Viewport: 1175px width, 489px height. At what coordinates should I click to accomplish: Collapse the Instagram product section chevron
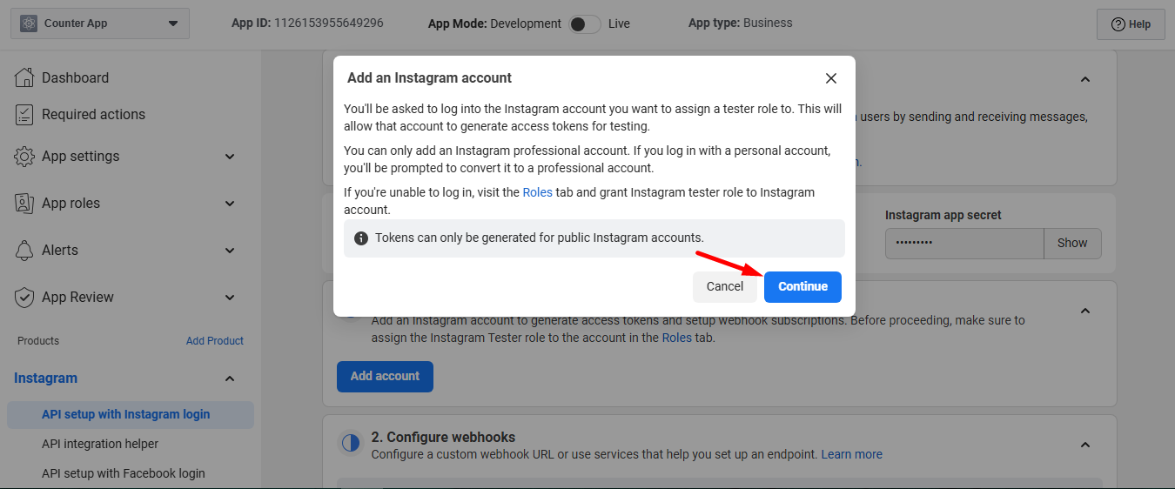pos(230,378)
